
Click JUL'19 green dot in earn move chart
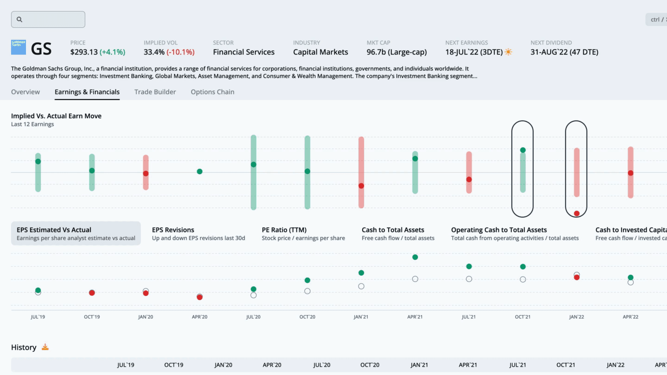click(x=38, y=161)
